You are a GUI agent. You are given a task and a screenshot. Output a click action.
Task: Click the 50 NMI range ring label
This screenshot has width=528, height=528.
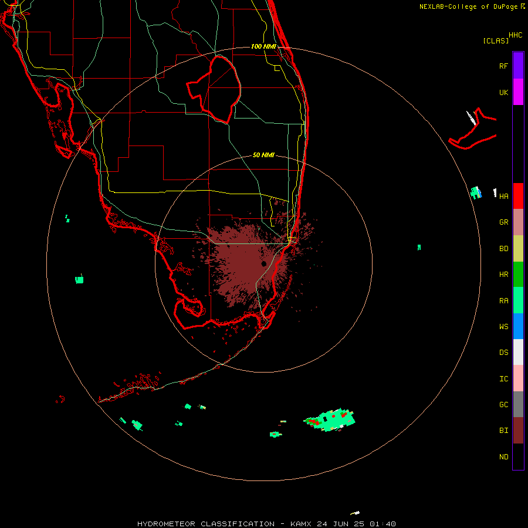point(263,155)
